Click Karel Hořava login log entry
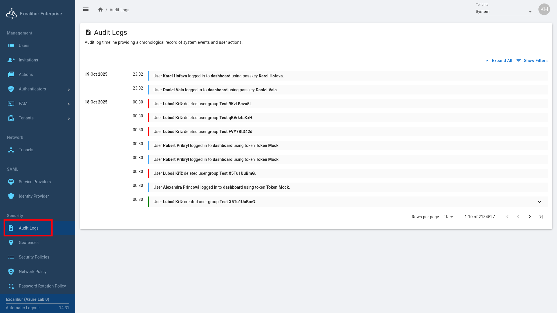557x313 pixels. pos(218,76)
